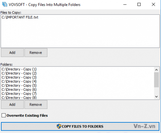Click the Folders list scroll up arrow
Image resolution: width=161 pixels, height=133 pixels.
[x=156, y=70]
